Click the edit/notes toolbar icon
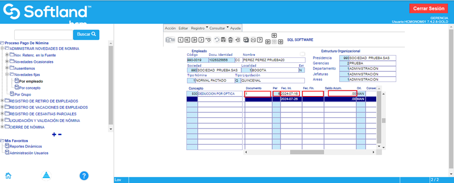Viewport: 454px width, 183px height. (246, 40)
